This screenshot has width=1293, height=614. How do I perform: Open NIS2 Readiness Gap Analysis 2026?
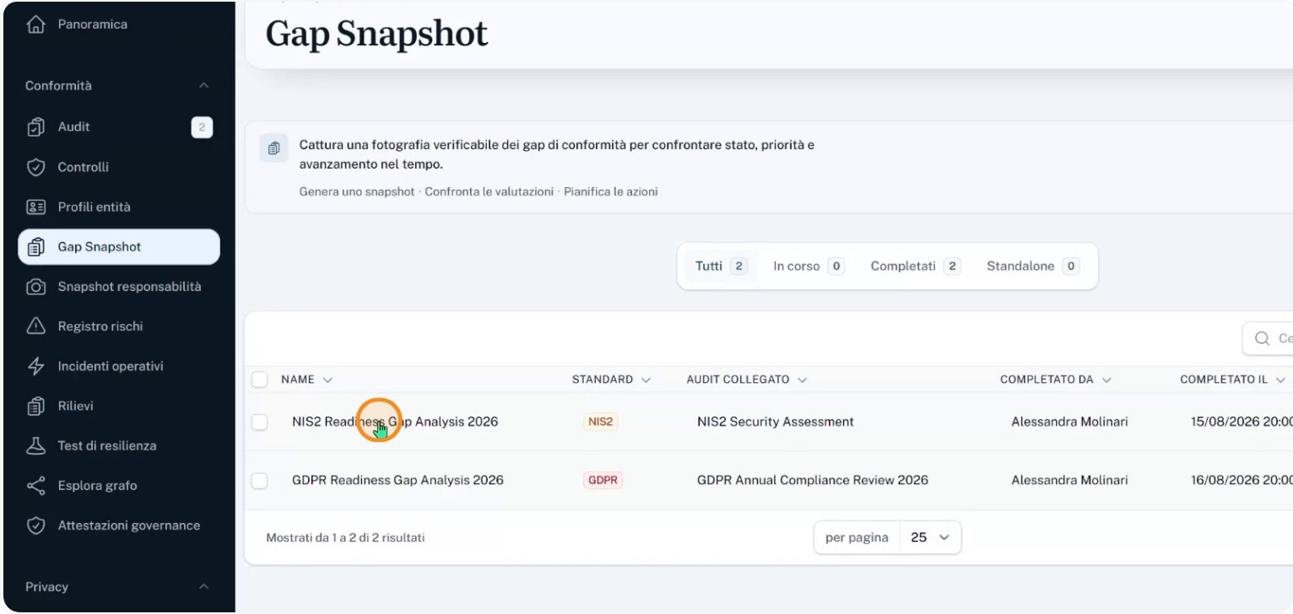(395, 422)
